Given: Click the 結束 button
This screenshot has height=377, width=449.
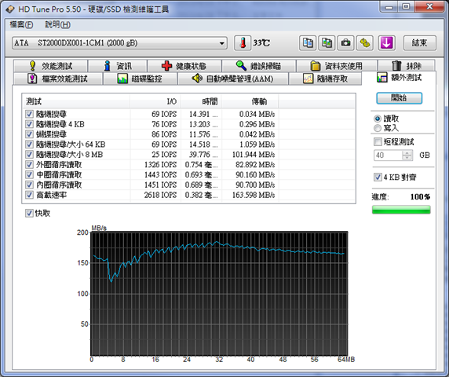Looking at the screenshot, I should 419,43.
